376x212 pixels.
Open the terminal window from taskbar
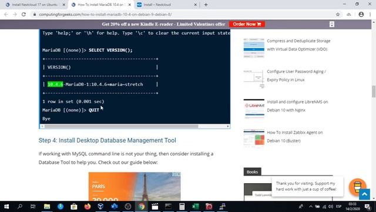pyautogui.click(x=169, y=207)
